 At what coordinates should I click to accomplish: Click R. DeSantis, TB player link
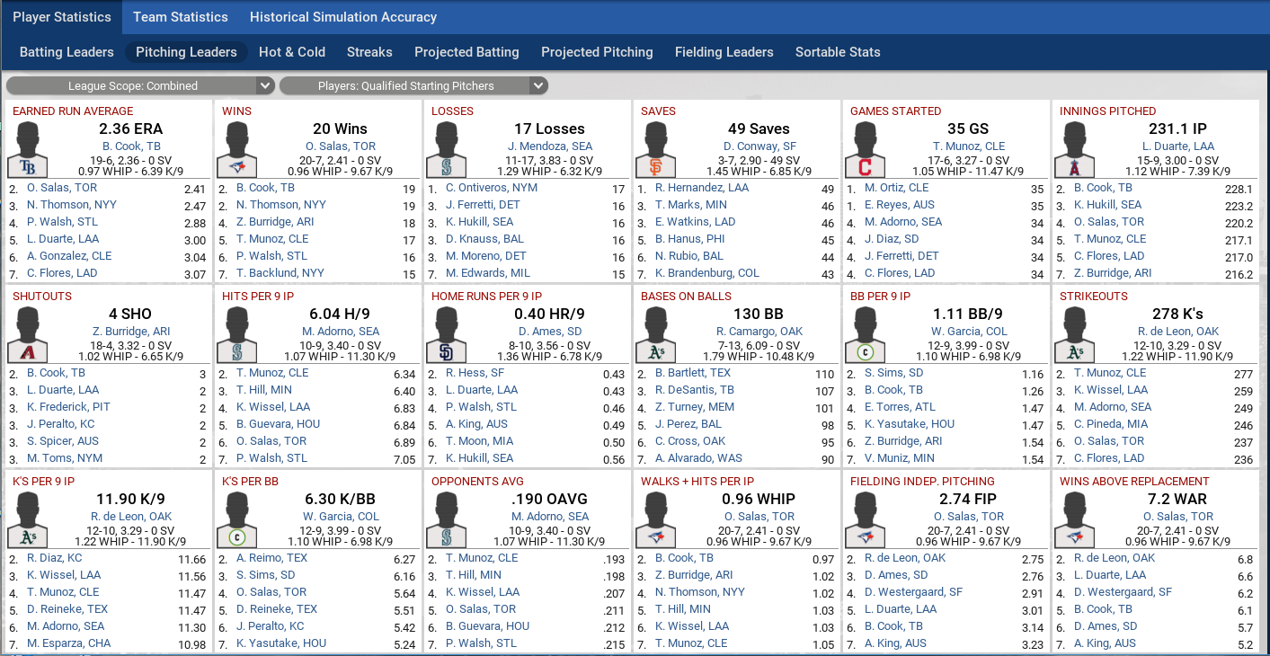click(695, 390)
